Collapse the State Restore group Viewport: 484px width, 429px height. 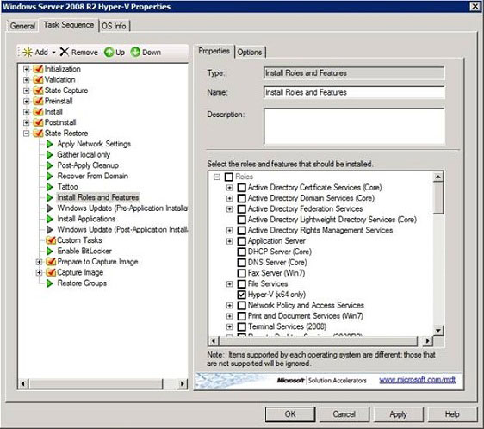coord(26,134)
